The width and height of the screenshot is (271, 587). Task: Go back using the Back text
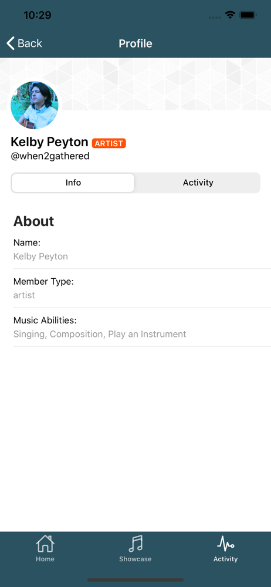(30, 43)
